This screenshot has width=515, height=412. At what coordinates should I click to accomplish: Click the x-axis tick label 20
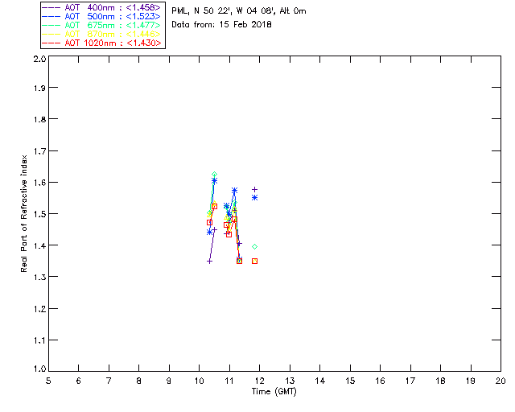(501, 381)
